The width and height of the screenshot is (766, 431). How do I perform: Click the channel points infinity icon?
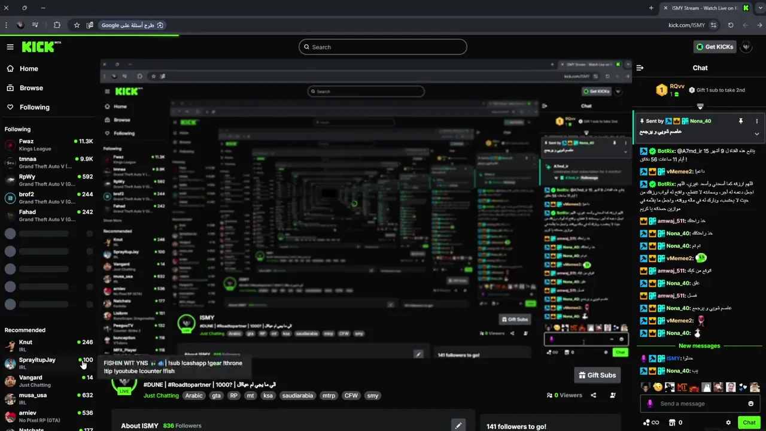coord(651,423)
